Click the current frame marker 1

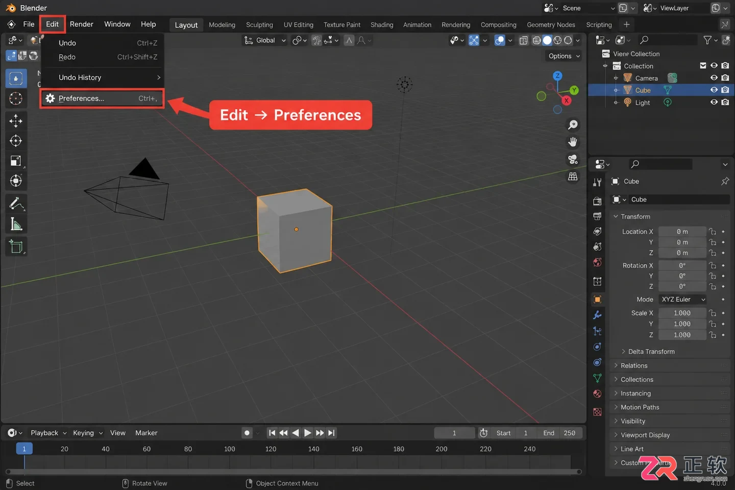tap(24, 449)
